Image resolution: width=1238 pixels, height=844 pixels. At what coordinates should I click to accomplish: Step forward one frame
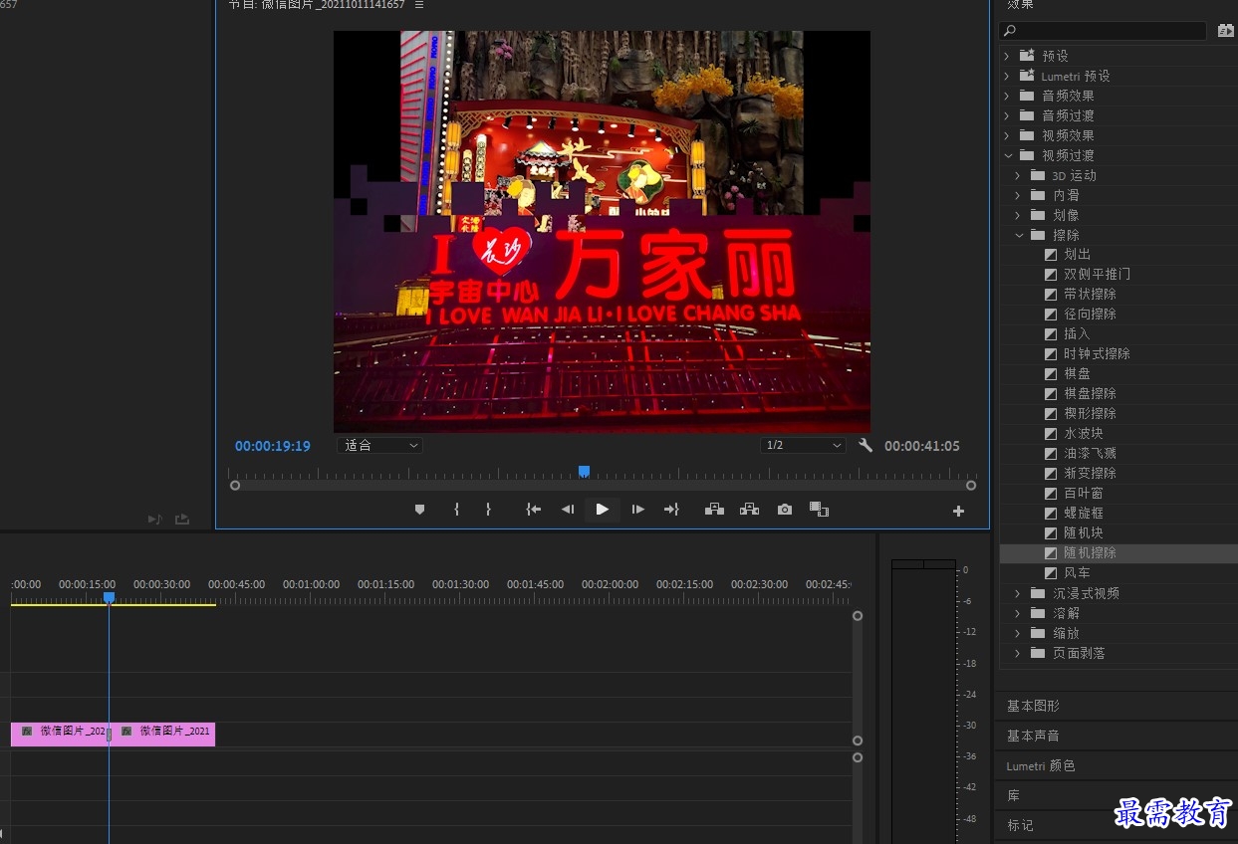[638, 510]
